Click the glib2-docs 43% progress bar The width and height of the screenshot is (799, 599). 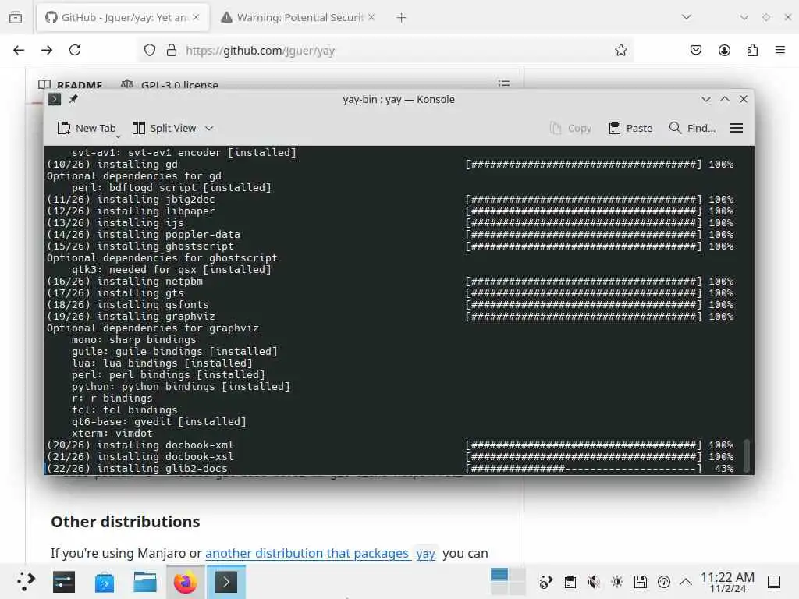pyautogui.click(x=584, y=469)
